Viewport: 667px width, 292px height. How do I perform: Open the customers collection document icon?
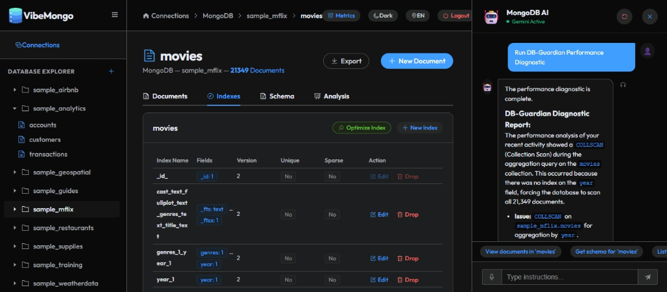[21, 140]
